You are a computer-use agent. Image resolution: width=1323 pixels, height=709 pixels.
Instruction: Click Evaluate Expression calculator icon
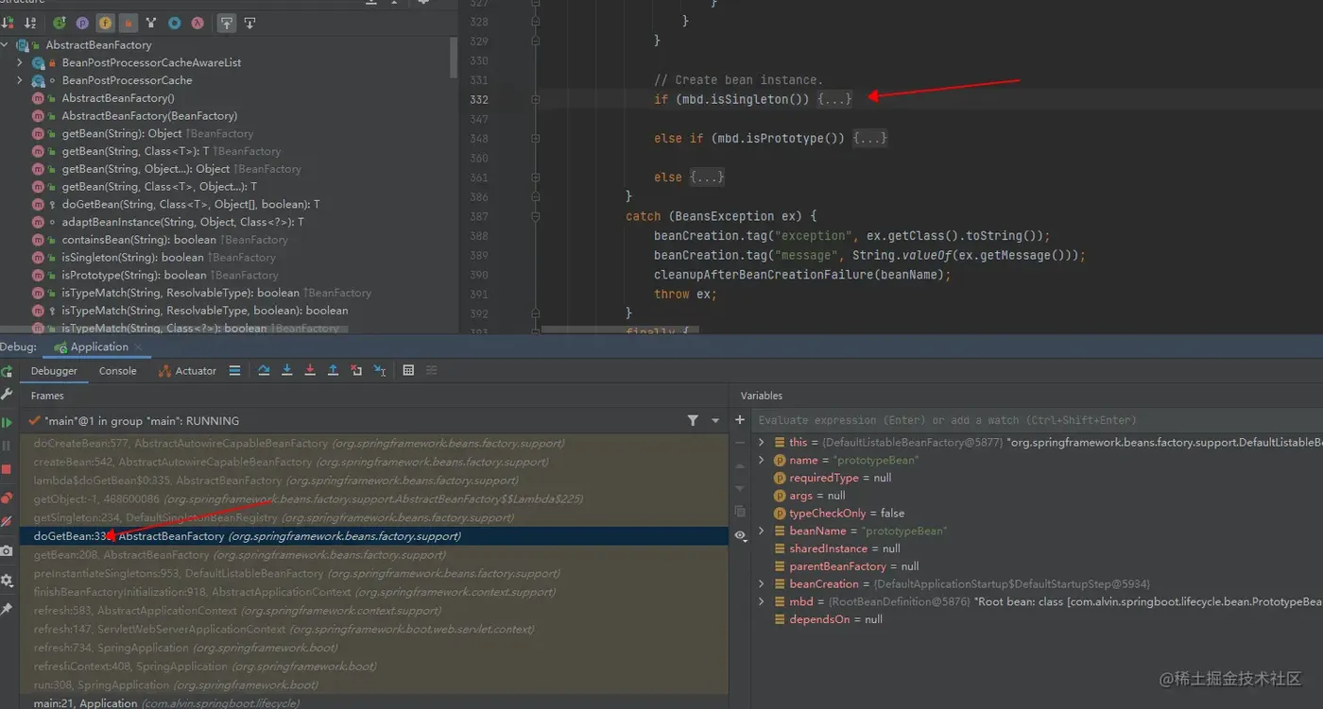pyautogui.click(x=408, y=371)
